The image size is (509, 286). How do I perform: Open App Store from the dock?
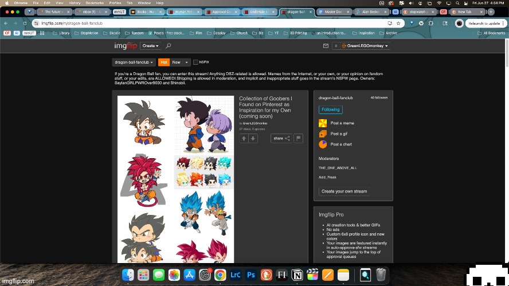coord(189,275)
